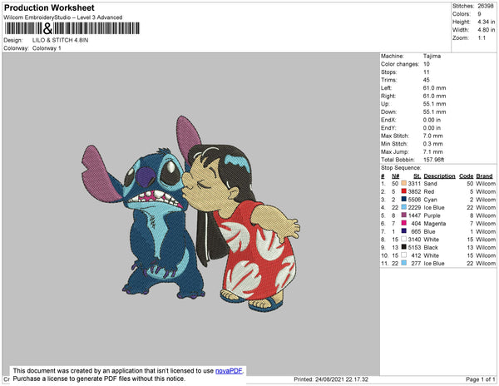The image size is (499, 386).
Task: Select the Width value '4.80 in'
Action: point(487,30)
